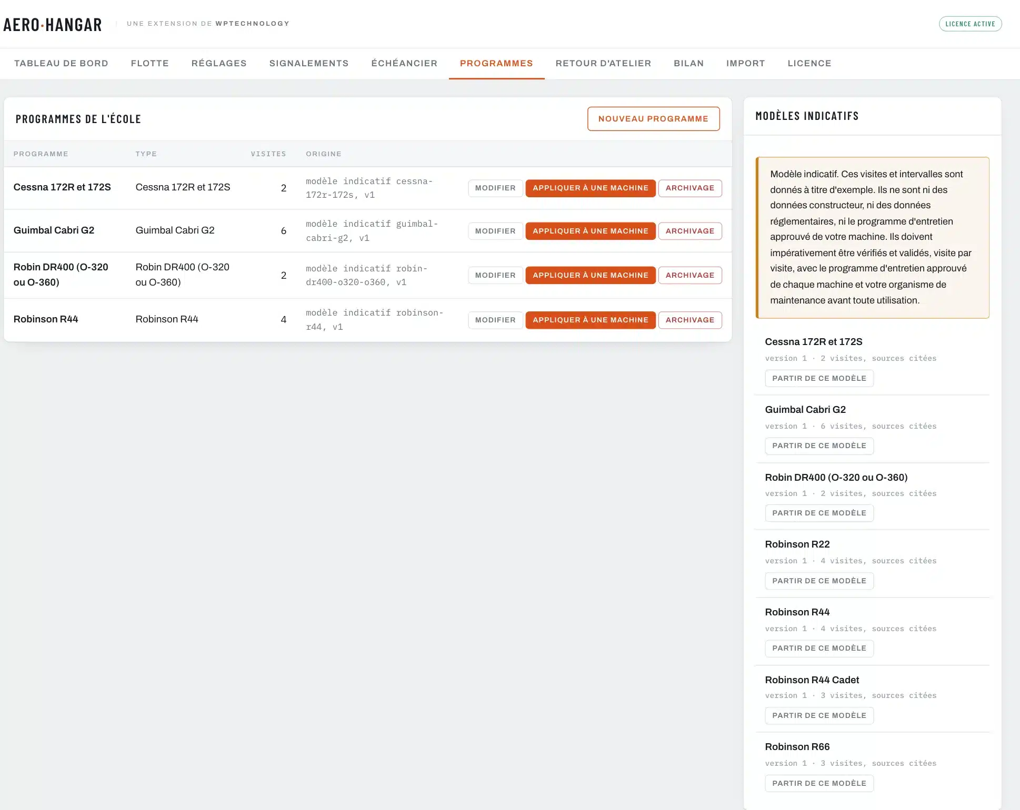Image resolution: width=1020 pixels, height=810 pixels.
Task: Archive the Robinson R44 programme
Action: (x=690, y=320)
